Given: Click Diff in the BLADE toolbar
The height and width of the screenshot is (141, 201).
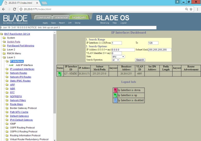Looking at the screenshot, I should click(70, 23).
